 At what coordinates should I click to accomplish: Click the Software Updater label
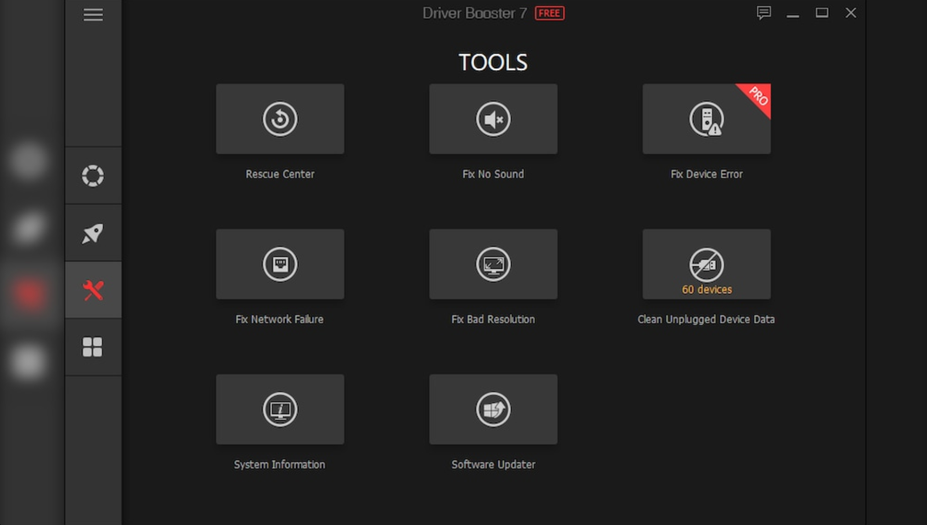(493, 465)
